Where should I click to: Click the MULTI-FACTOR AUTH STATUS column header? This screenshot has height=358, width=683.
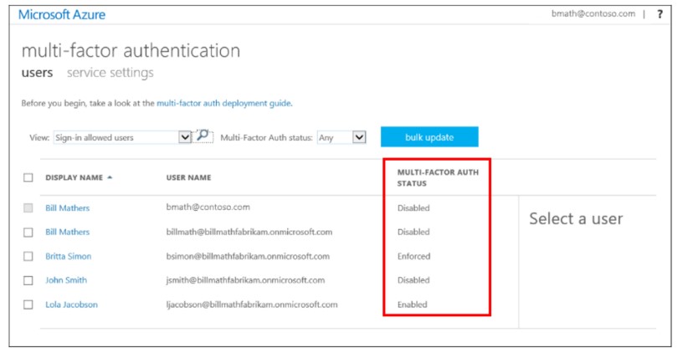point(438,177)
